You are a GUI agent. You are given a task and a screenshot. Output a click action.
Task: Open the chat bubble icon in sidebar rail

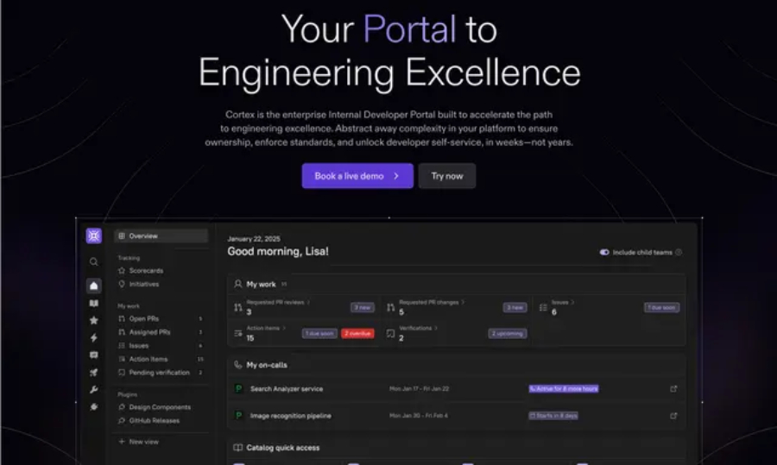pos(93,355)
